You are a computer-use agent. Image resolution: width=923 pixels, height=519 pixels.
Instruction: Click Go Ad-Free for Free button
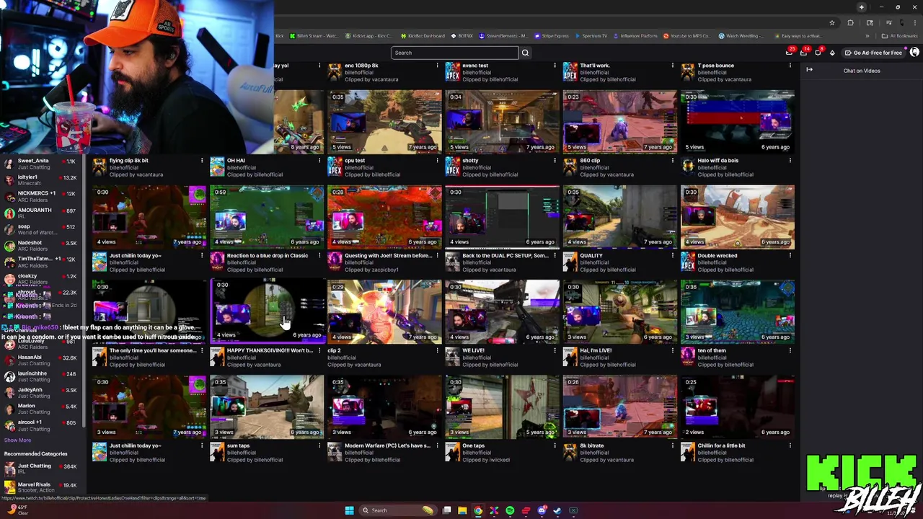point(873,53)
